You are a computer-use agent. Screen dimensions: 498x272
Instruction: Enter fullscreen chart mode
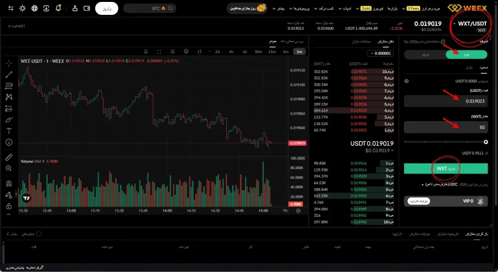tap(158, 51)
